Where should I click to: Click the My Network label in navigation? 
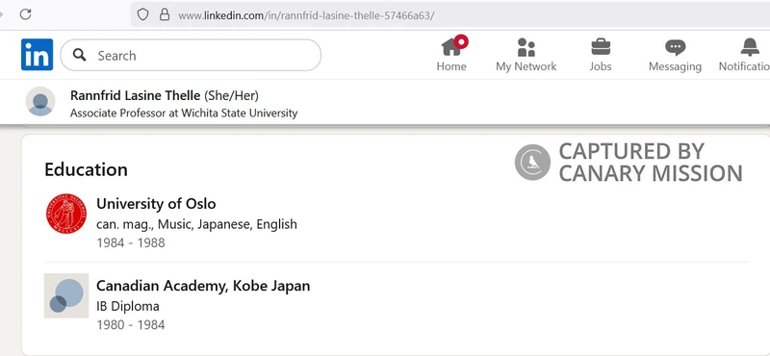pos(526,66)
